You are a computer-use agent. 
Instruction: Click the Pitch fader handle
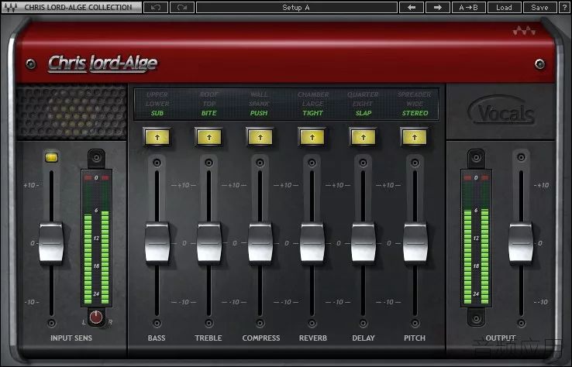tap(415, 243)
